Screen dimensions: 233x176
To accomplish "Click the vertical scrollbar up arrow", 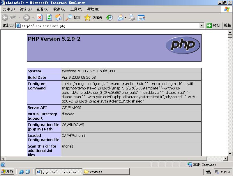I will point(230,32).
